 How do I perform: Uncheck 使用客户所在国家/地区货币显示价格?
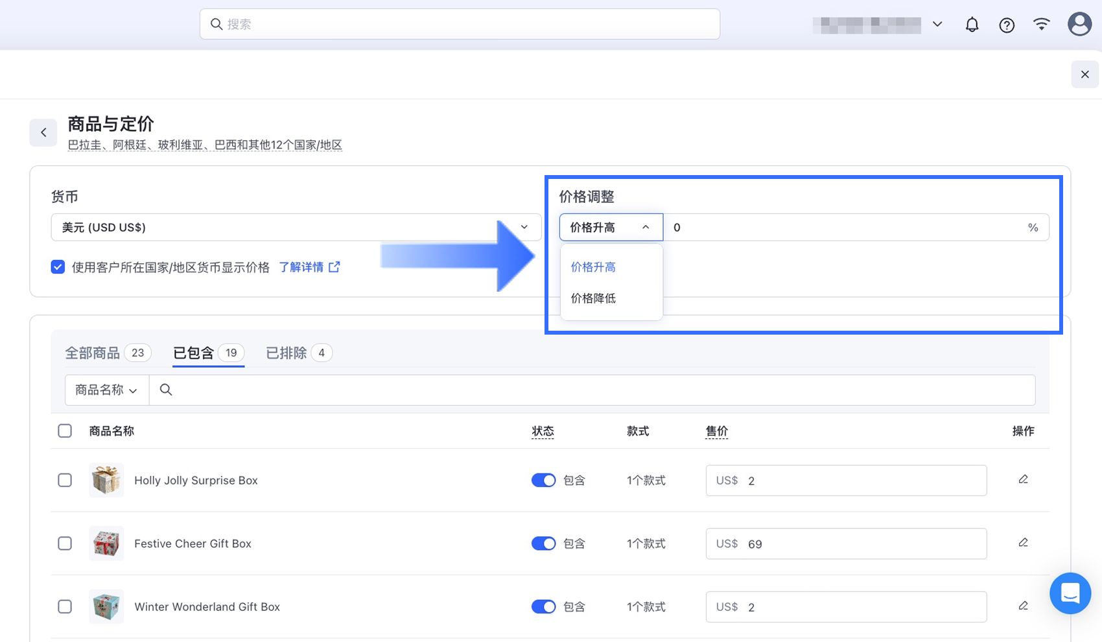coord(58,267)
